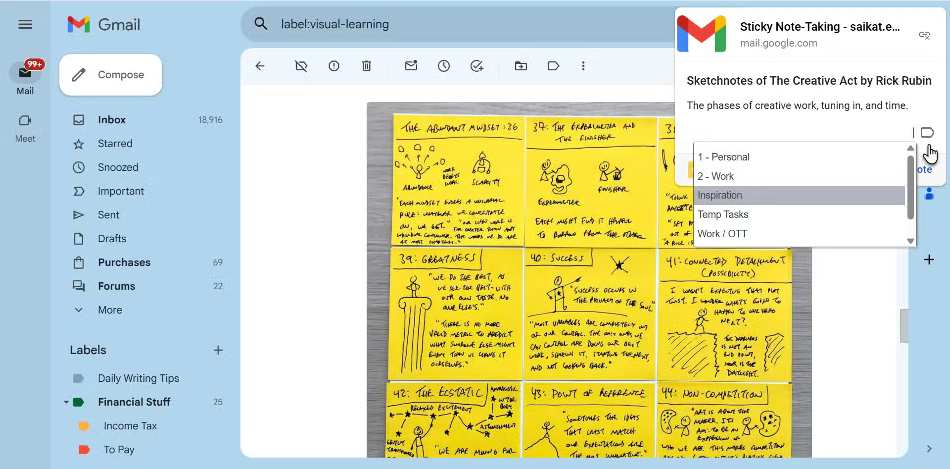Viewport: 950px width, 469px height.
Task: Click the Compose button
Action: 111,75
